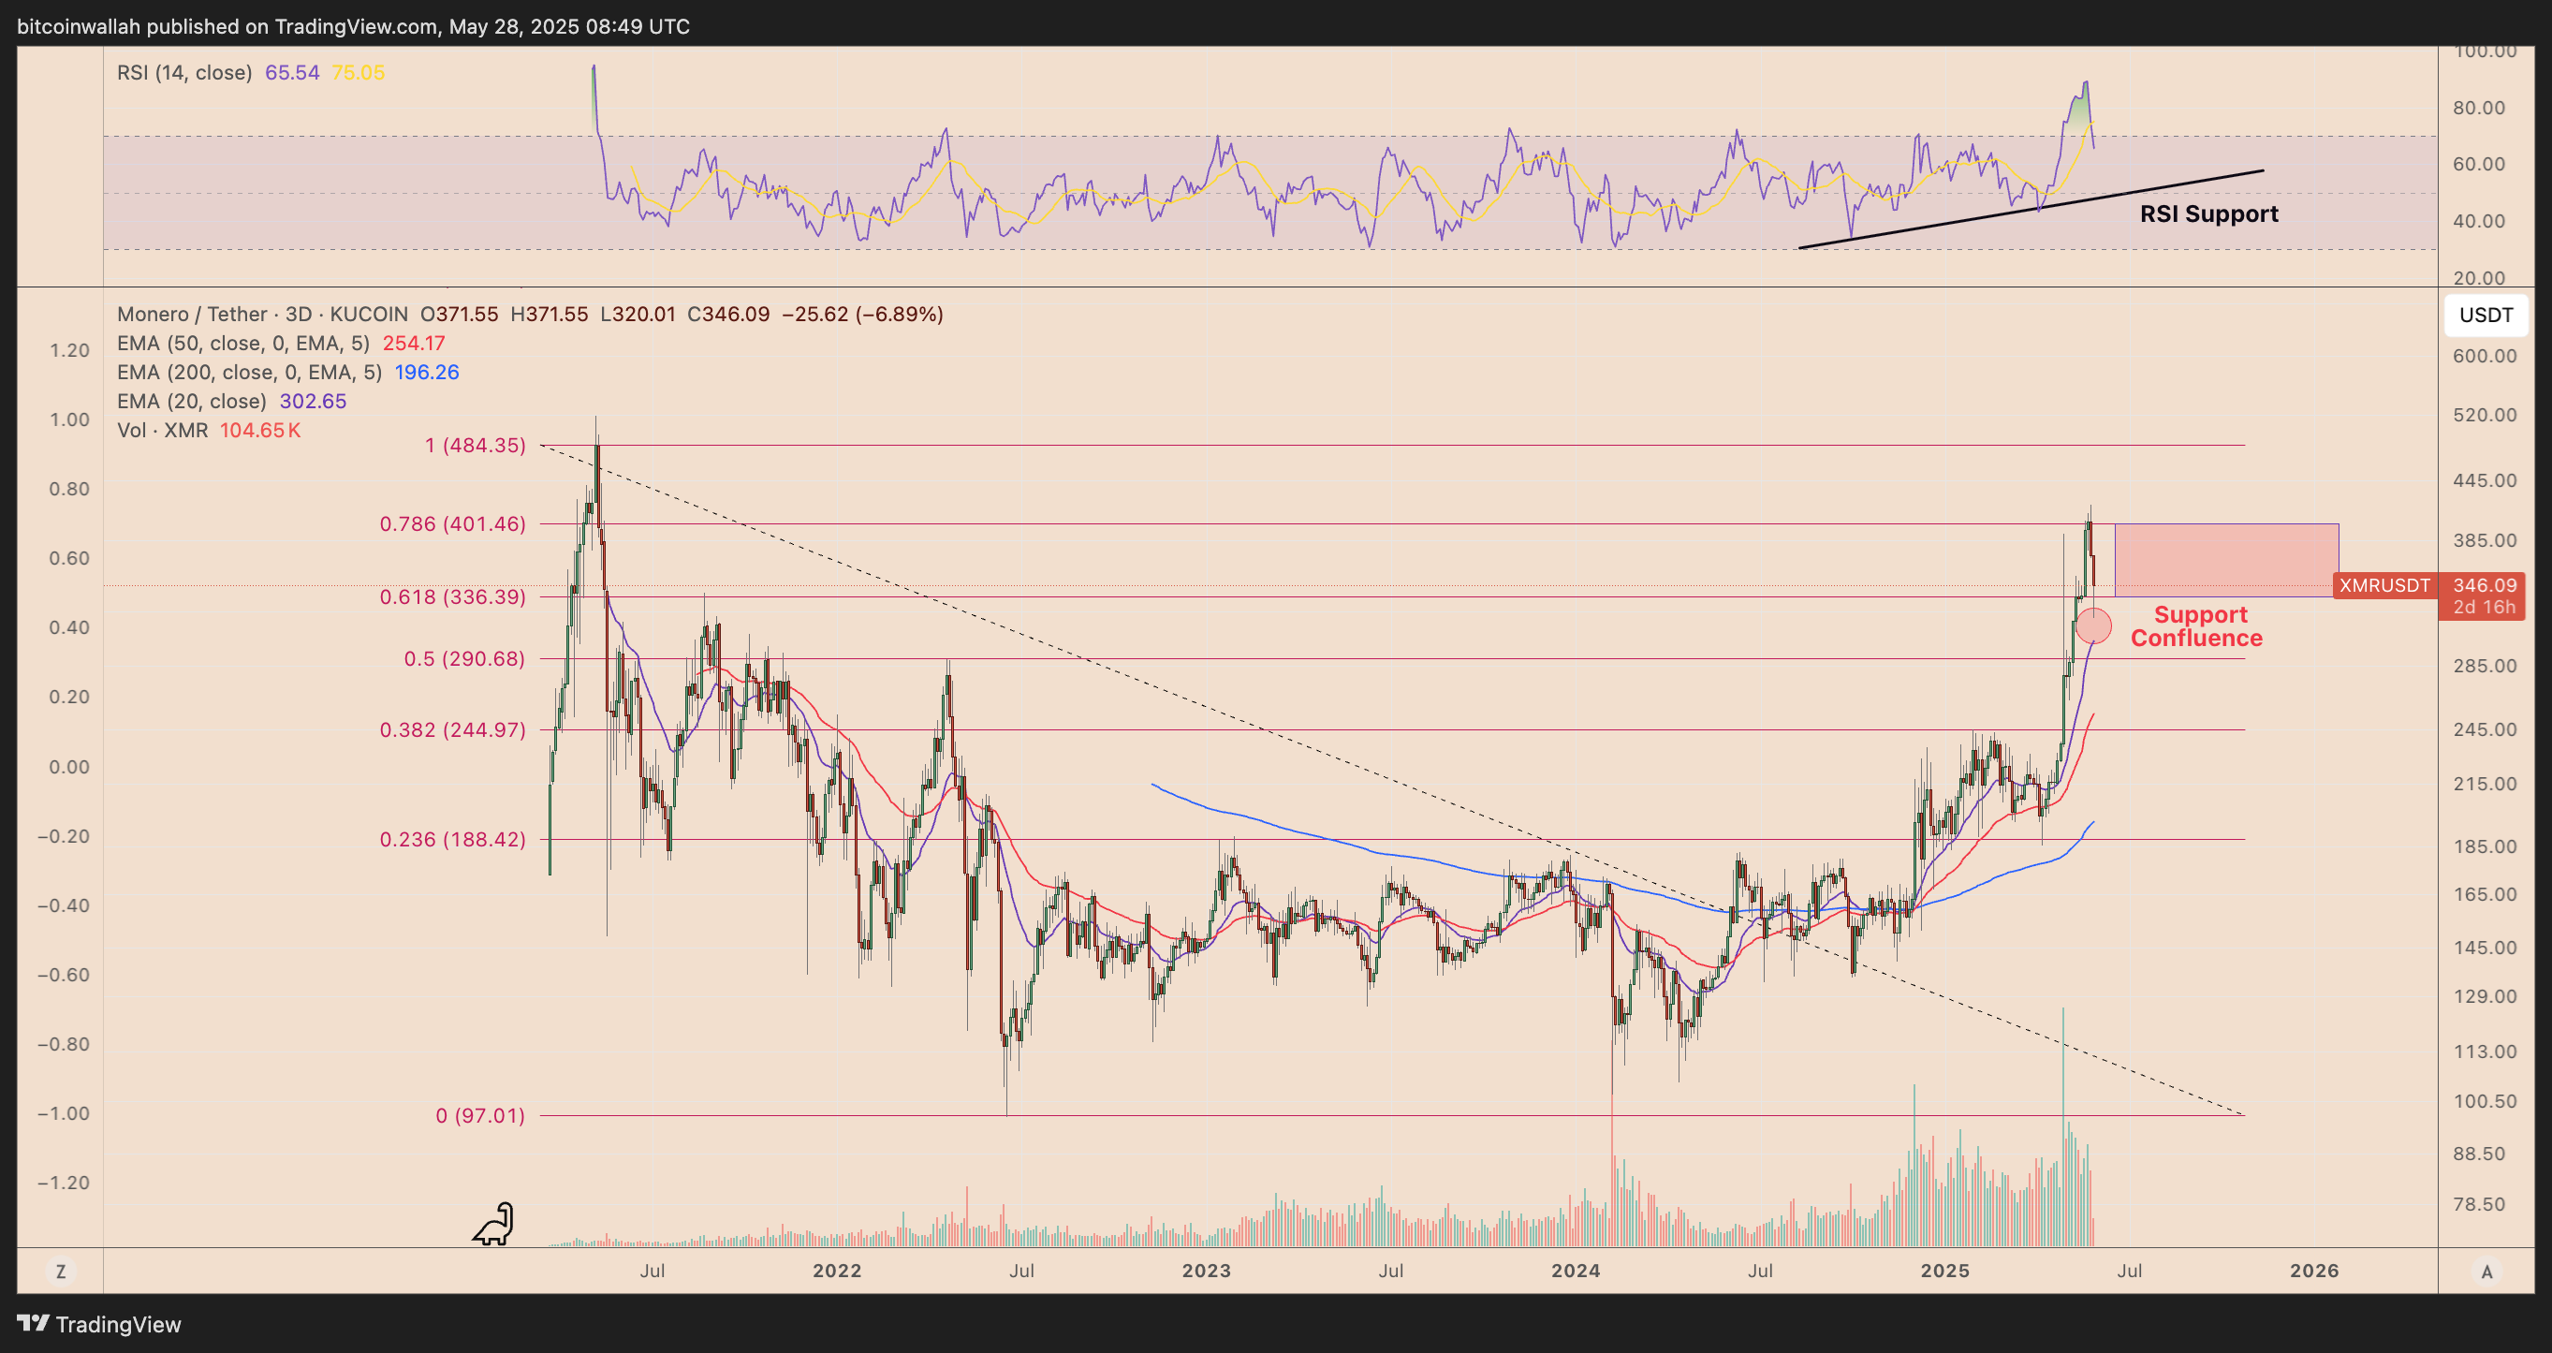Click the EMA 50 value 254.17
This screenshot has height=1353, width=2552.
pyautogui.click(x=414, y=343)
